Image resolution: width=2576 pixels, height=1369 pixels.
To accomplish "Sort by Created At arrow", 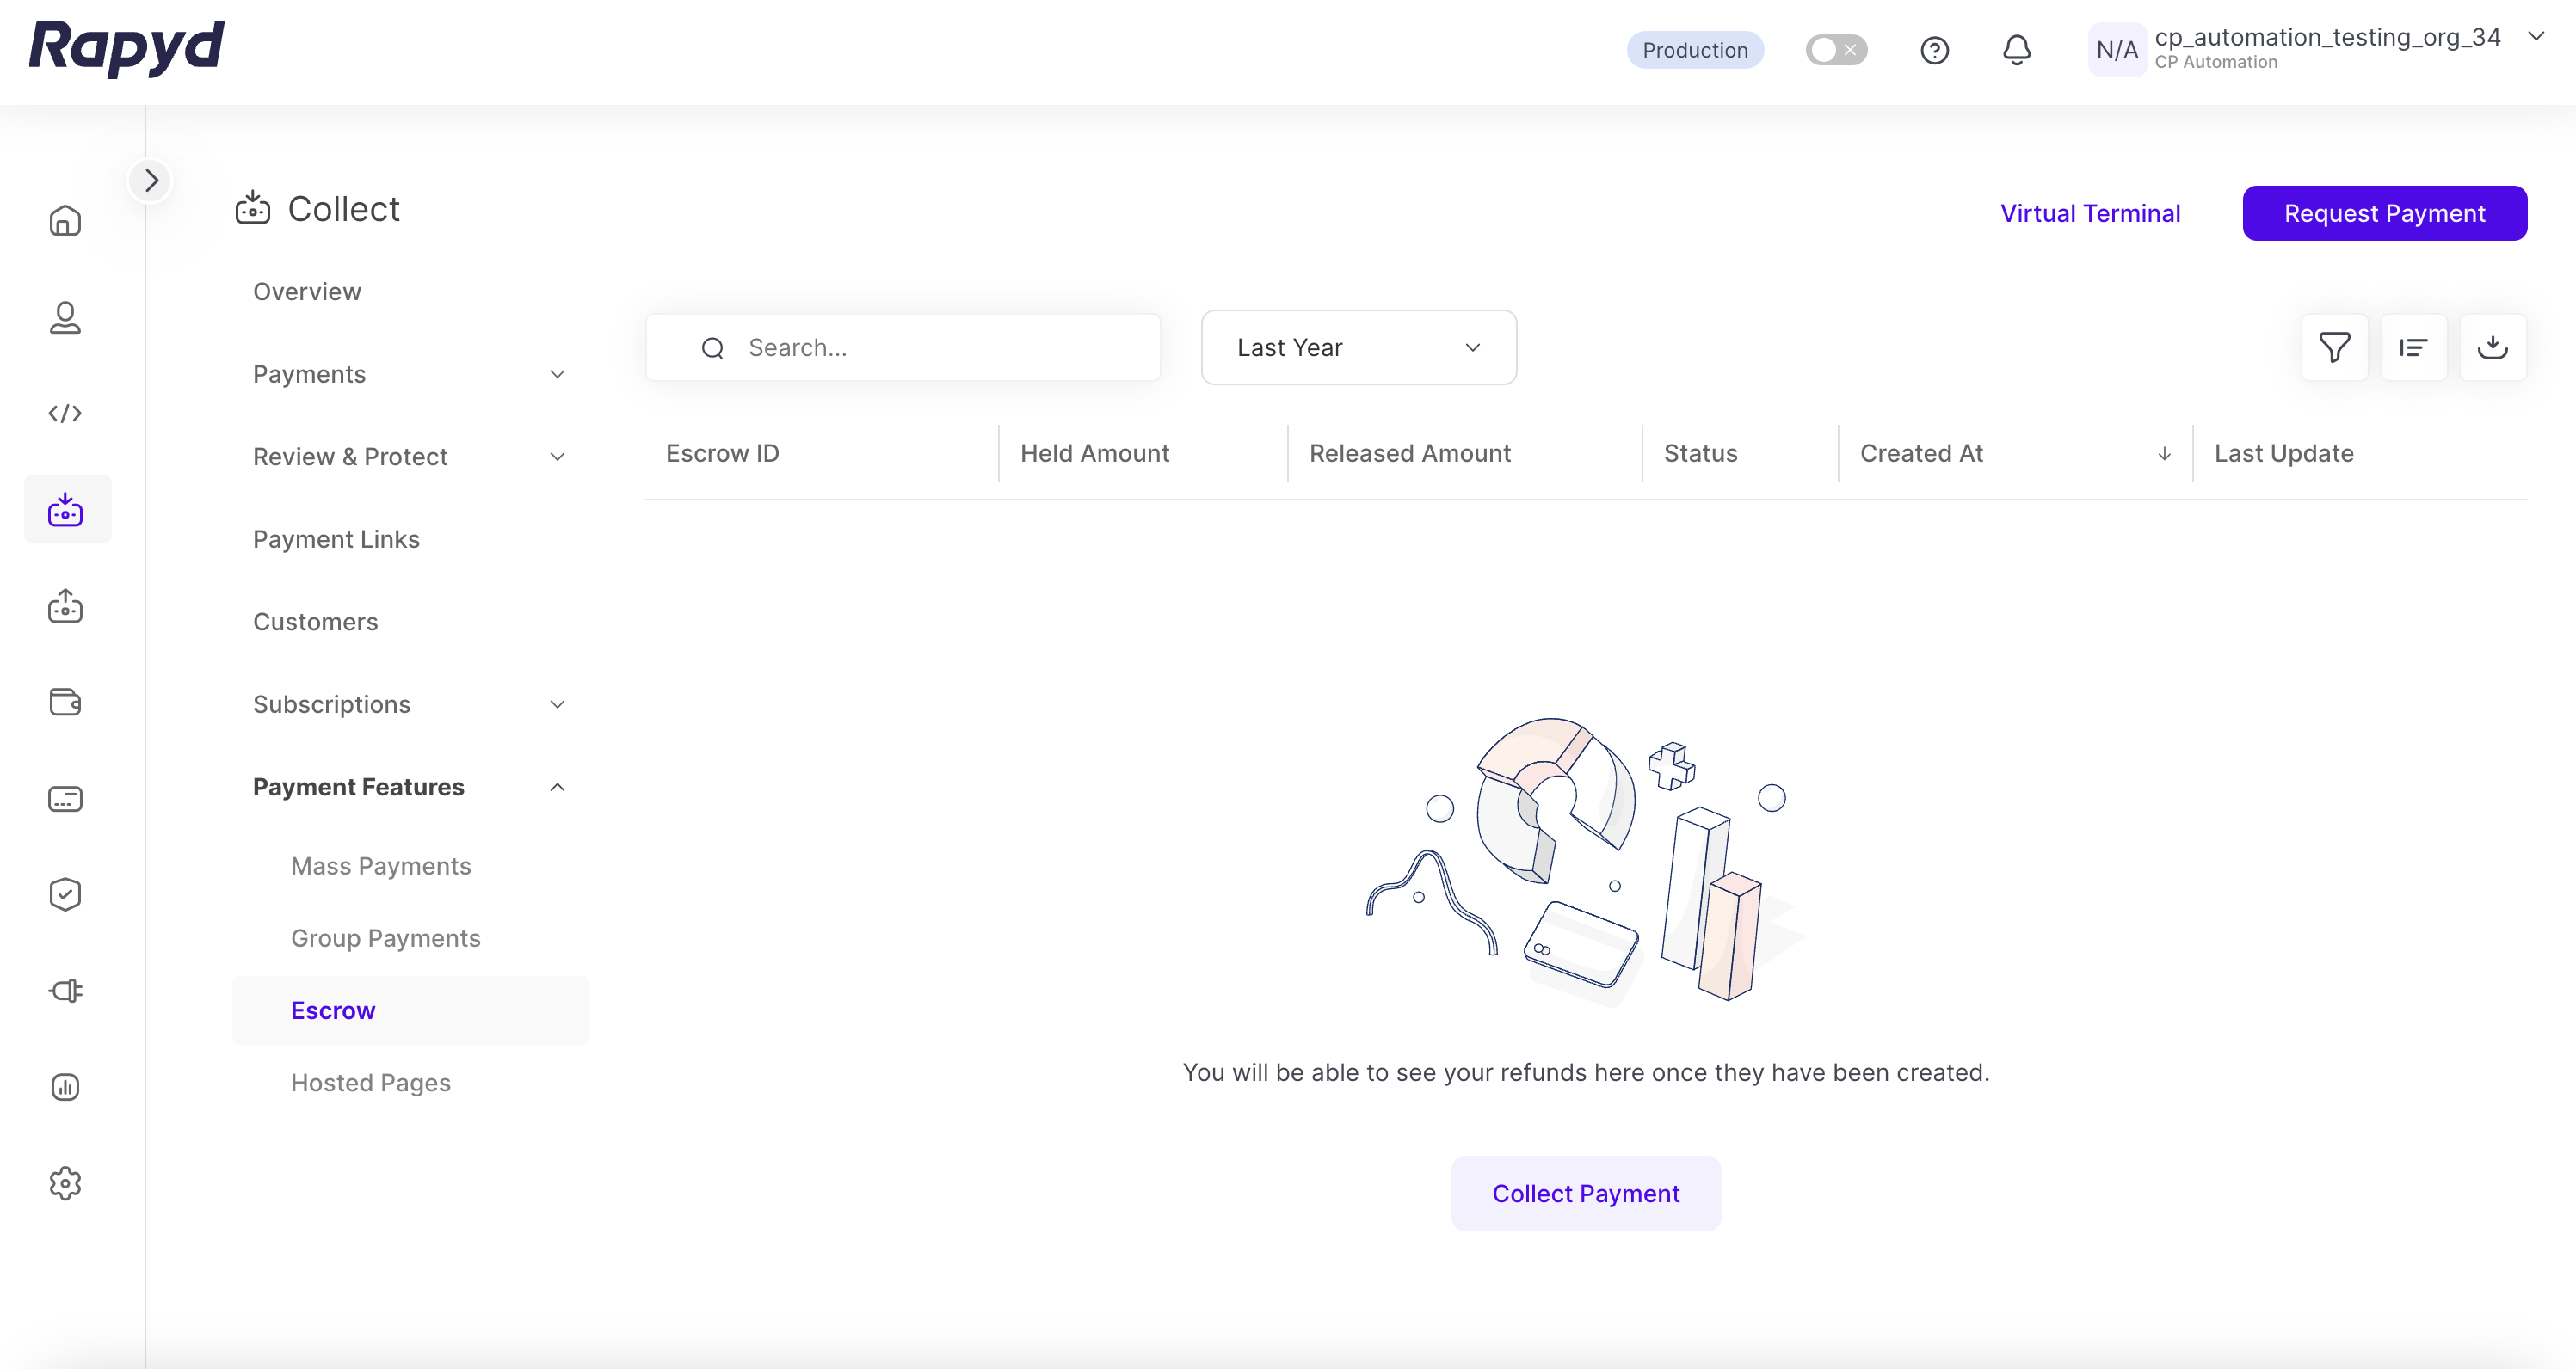I will click(2164, 454).
